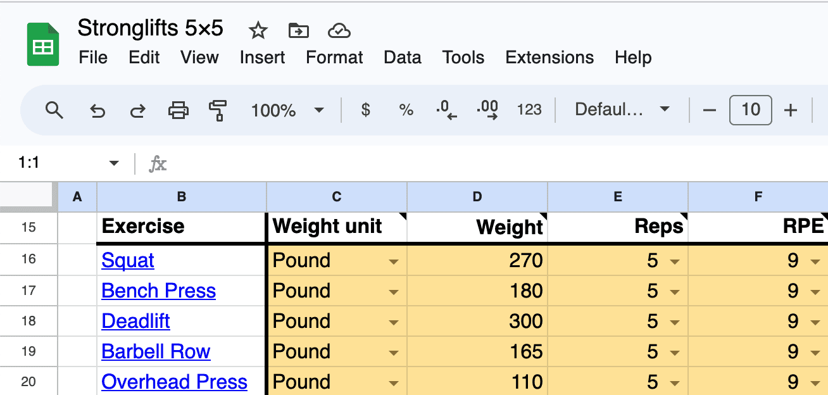Open the Default font dropdown

tap(622, 110)
